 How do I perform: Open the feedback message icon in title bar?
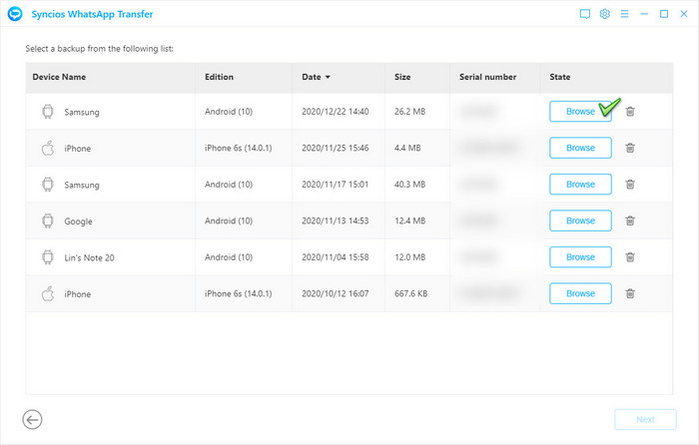point(585,14)
